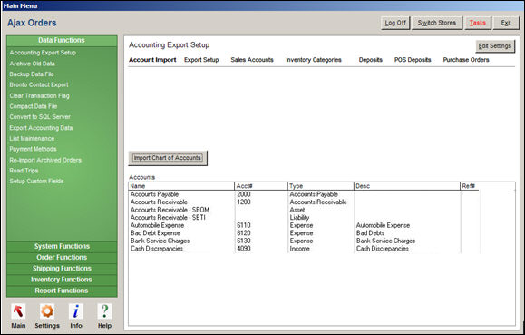Viewport: 525px width, 335px height.
Task: Collapse the Data Functions section header
Action: click(62, 40)
